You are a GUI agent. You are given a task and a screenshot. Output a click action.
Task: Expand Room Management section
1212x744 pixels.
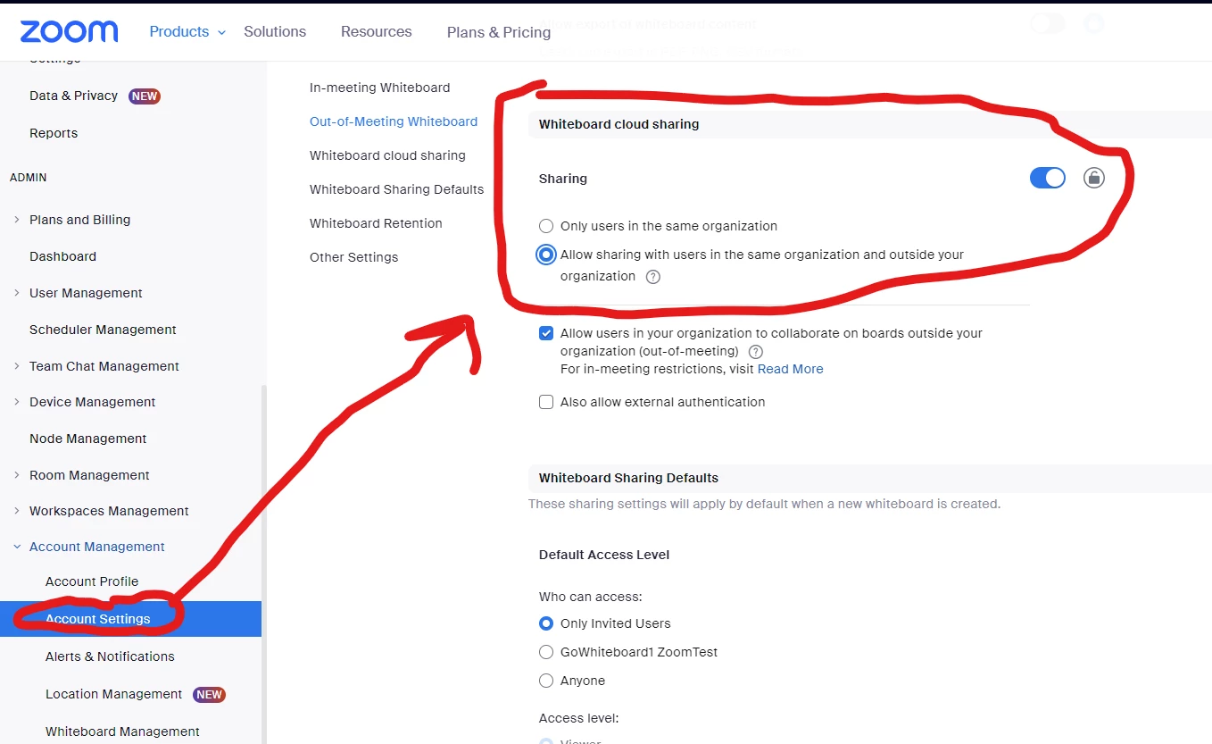pyautogui.click(x=17, y=475)
